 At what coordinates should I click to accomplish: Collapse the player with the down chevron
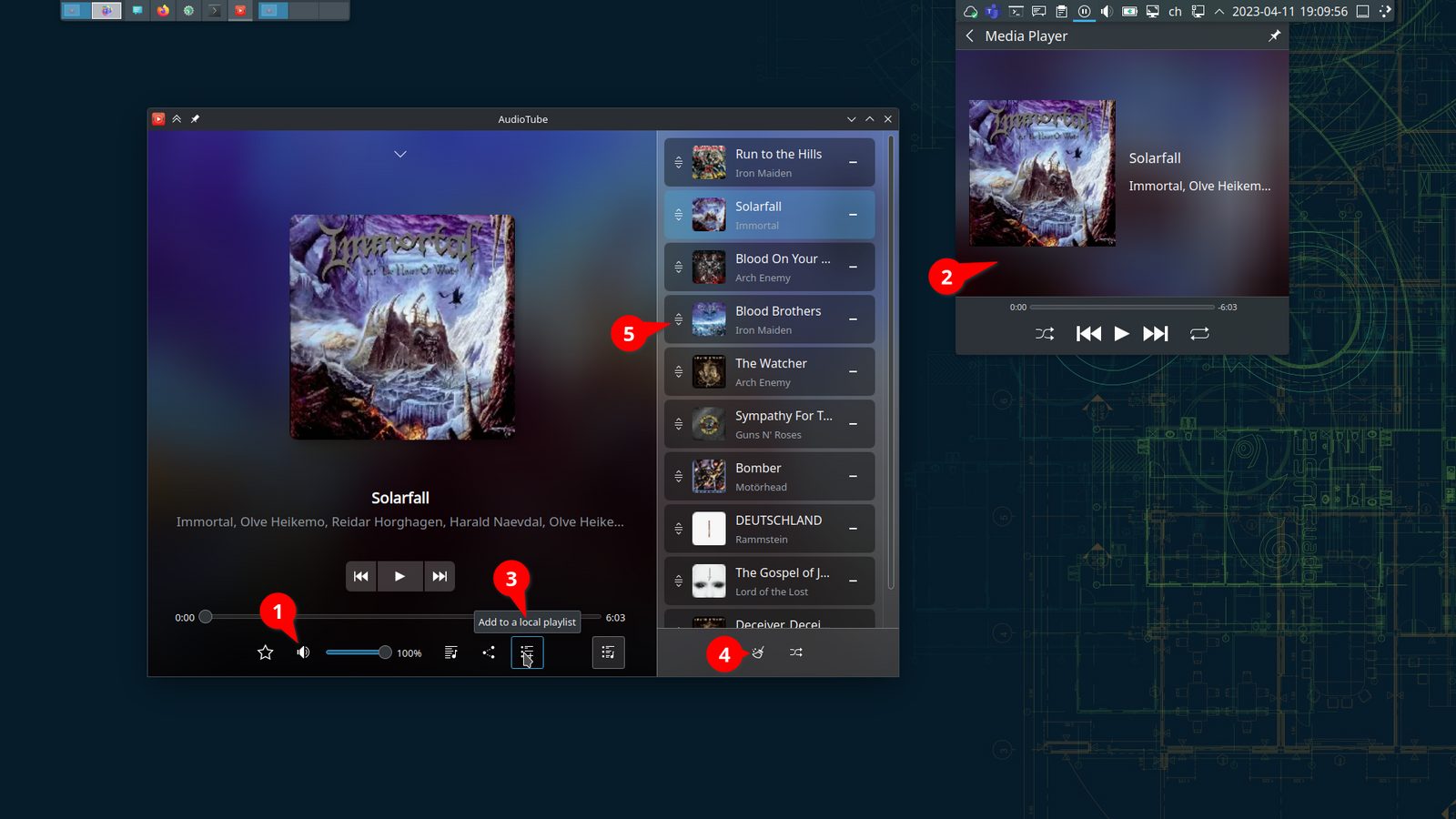[400, 155]
